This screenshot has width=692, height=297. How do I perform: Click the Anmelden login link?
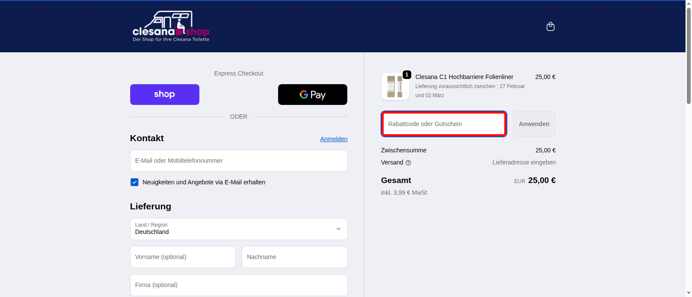(x=334, y=139)
